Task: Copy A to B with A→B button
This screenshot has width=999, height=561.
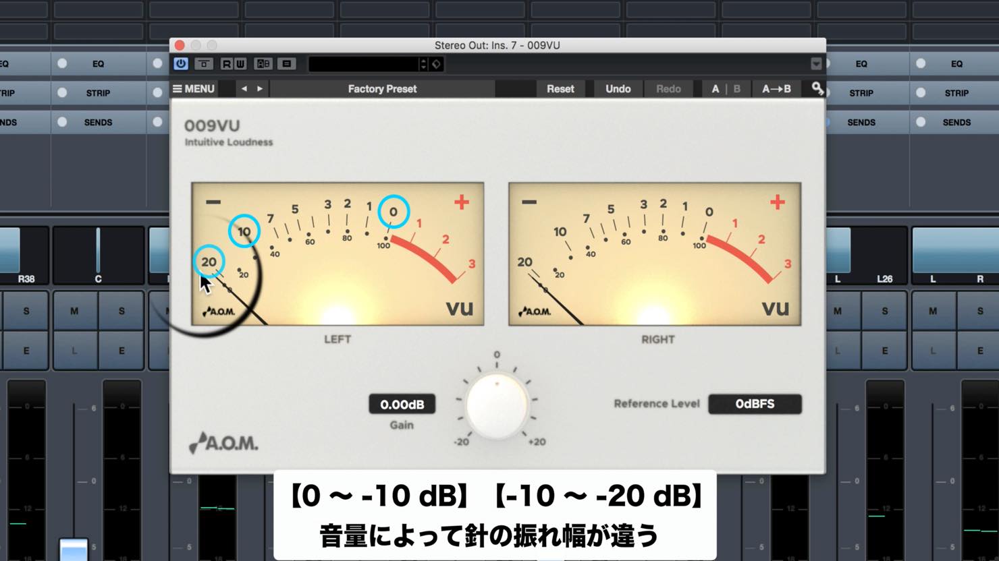Action: pos(776,88)
